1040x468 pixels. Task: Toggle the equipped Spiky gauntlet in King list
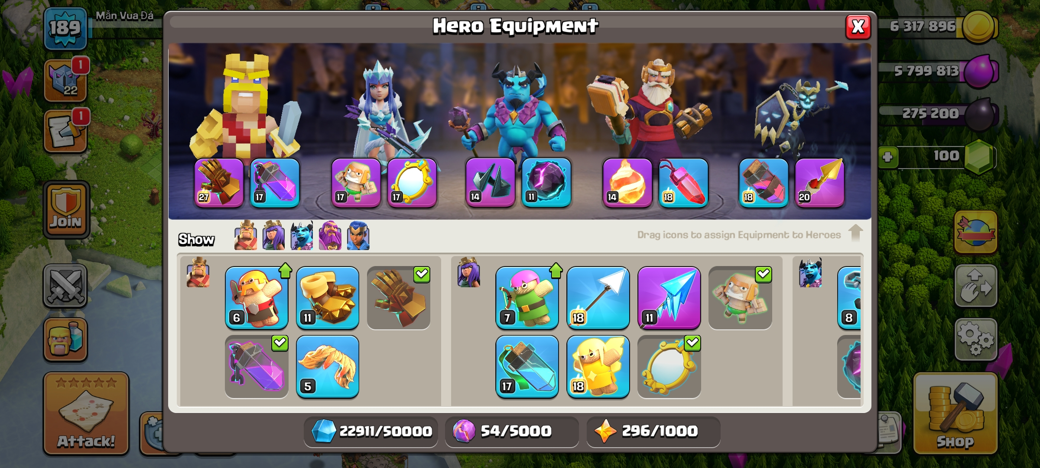[x=399, y=298]
